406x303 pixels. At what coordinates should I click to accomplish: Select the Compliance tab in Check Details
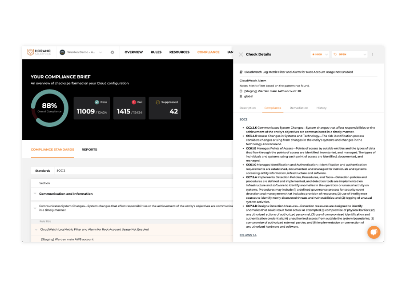point(272,108)
